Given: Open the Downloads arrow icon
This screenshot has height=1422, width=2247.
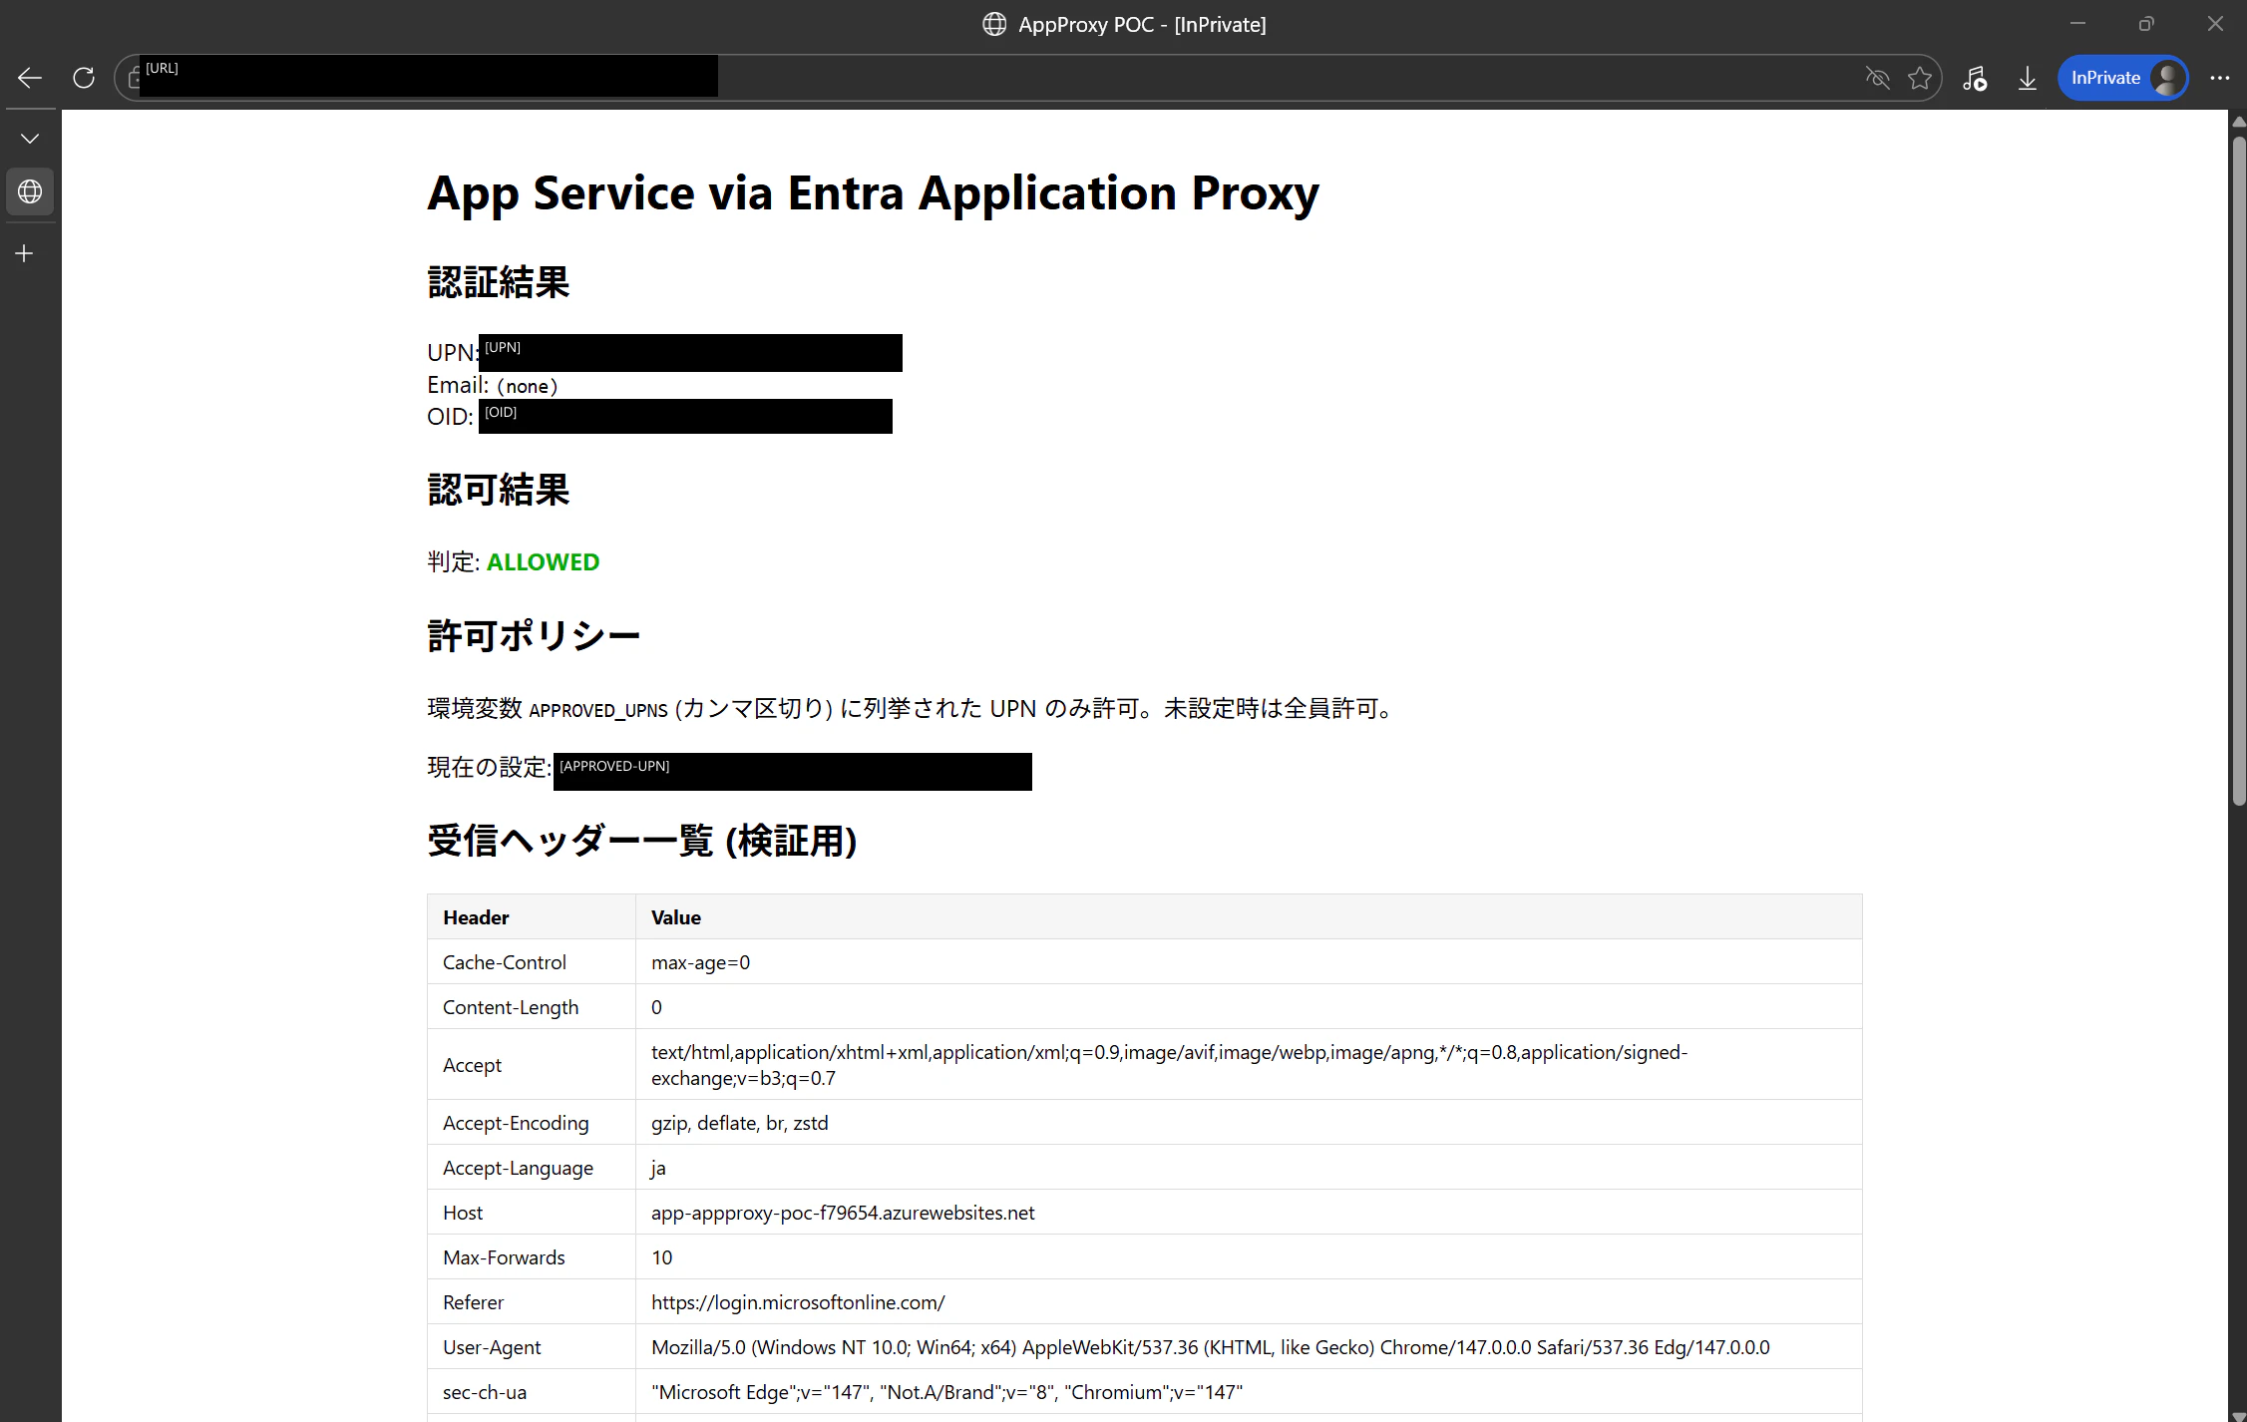Looking at the screenshot, I should pos(2028,78).
